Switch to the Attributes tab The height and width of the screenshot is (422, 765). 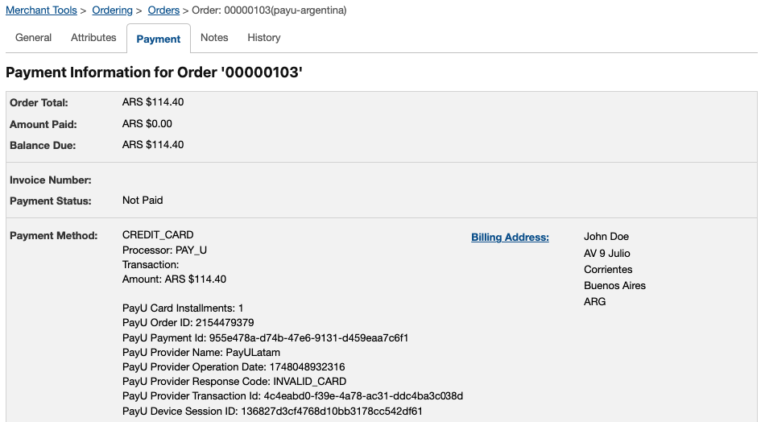click(93, 38)
